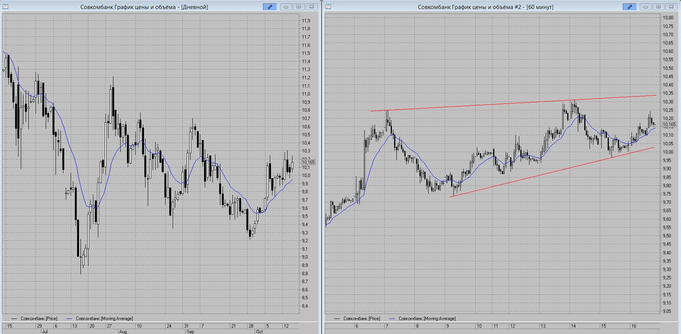Click the current price label 10,165 on the daily chart axis
Image resolution: width=681 pixels, height=334 pixels.
(x=308, y=162)
